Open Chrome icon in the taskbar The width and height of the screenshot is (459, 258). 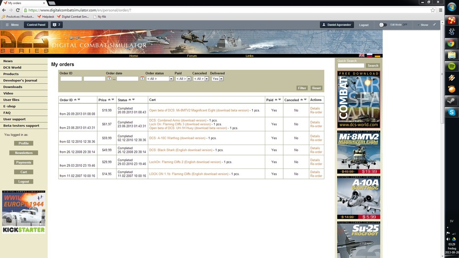tap(452, 43)
